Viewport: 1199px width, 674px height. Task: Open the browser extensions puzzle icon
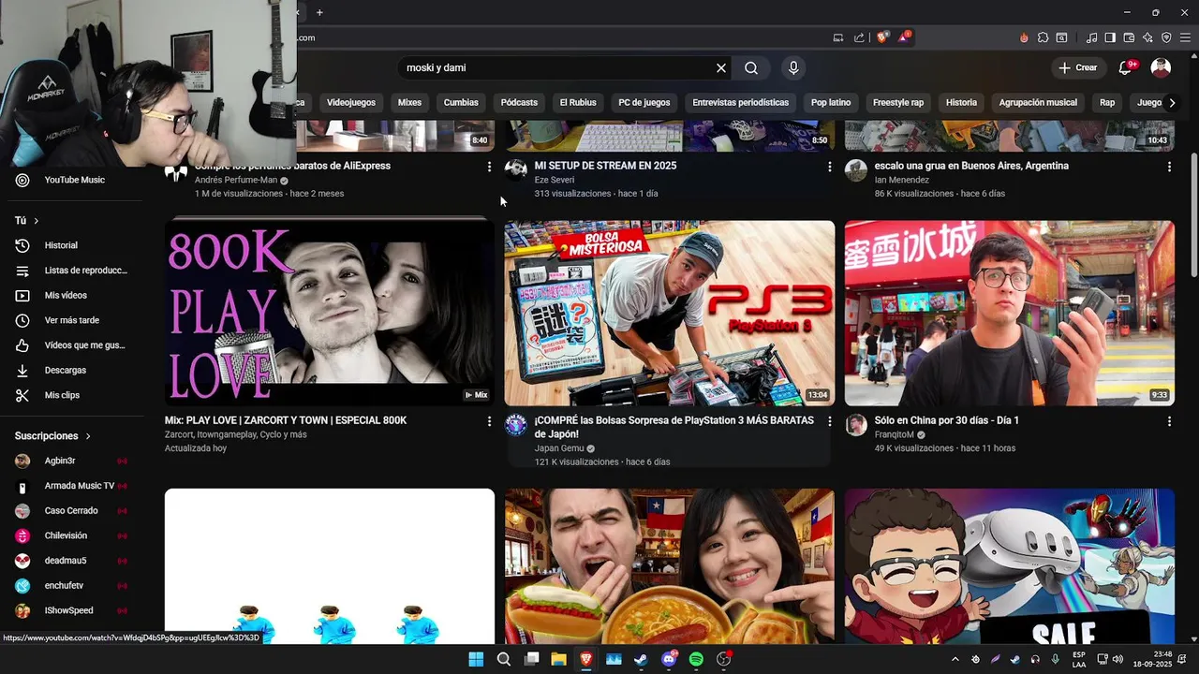pos(1043,37)
